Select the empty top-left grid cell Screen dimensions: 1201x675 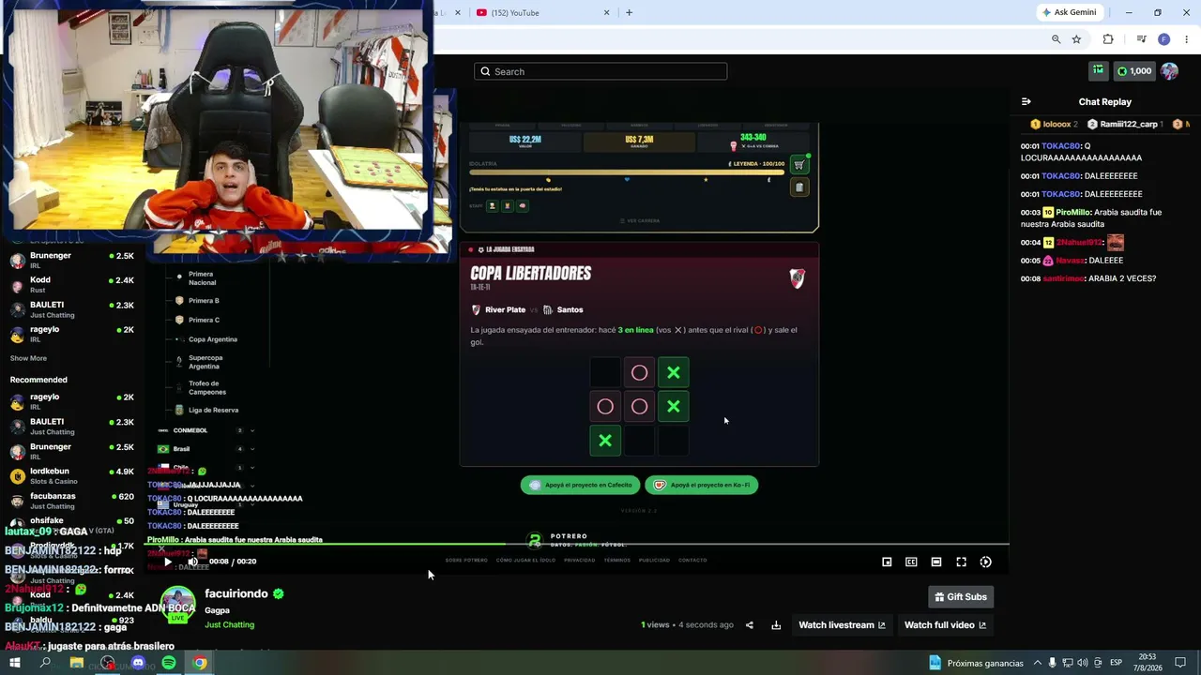point(605,373)
